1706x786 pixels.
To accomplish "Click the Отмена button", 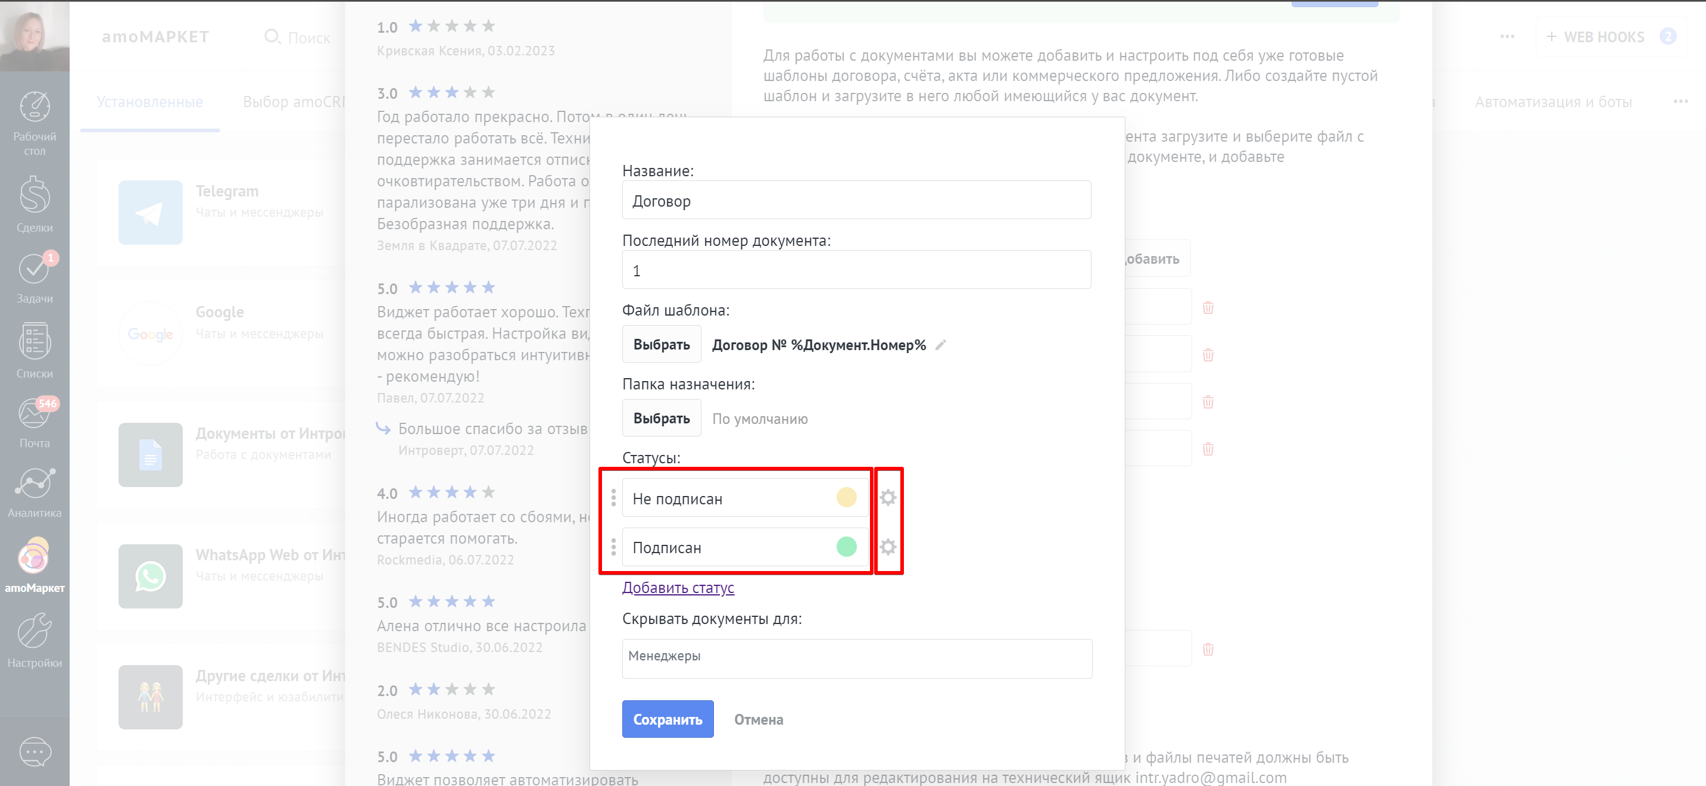I will tap(758, 719).
